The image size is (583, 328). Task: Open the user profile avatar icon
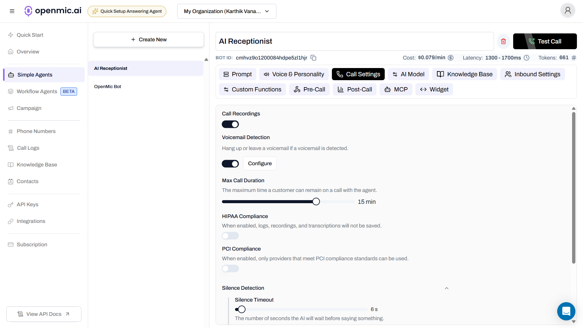(x=568, y=11)
